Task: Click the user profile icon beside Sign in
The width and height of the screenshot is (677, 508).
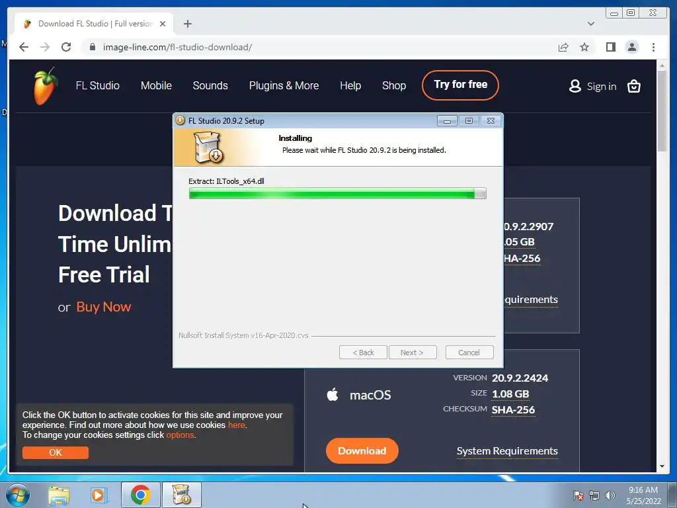Action: tap(575, 87)
